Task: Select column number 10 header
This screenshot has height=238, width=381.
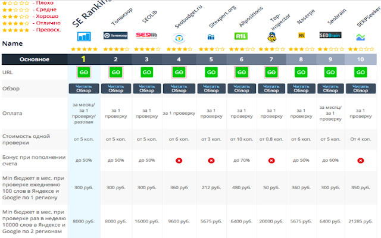Action: pos(361,59)
